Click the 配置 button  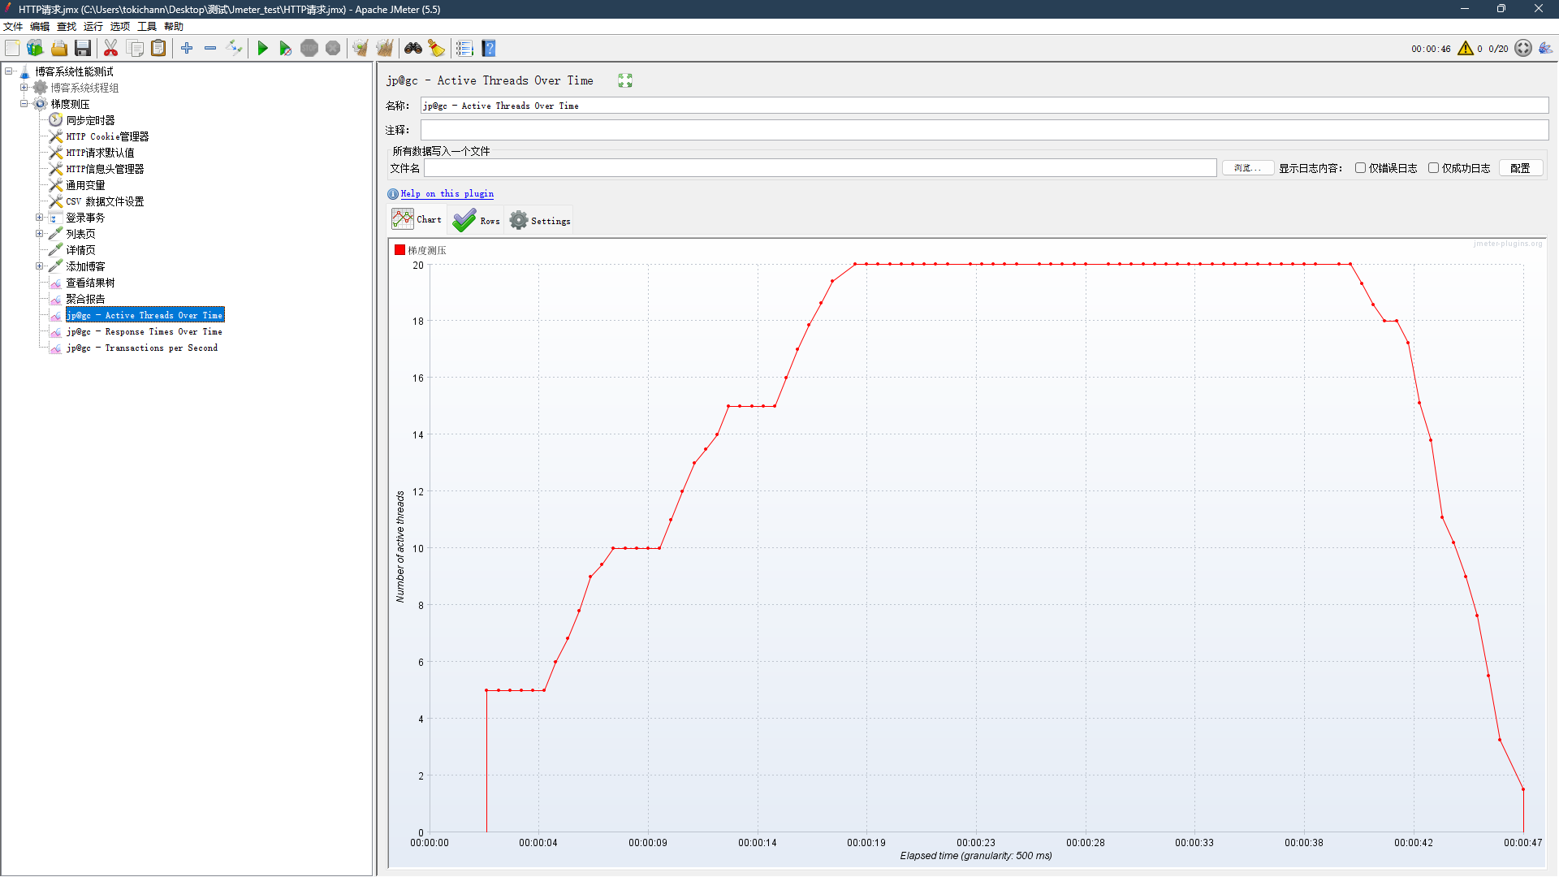(1521, 168)
